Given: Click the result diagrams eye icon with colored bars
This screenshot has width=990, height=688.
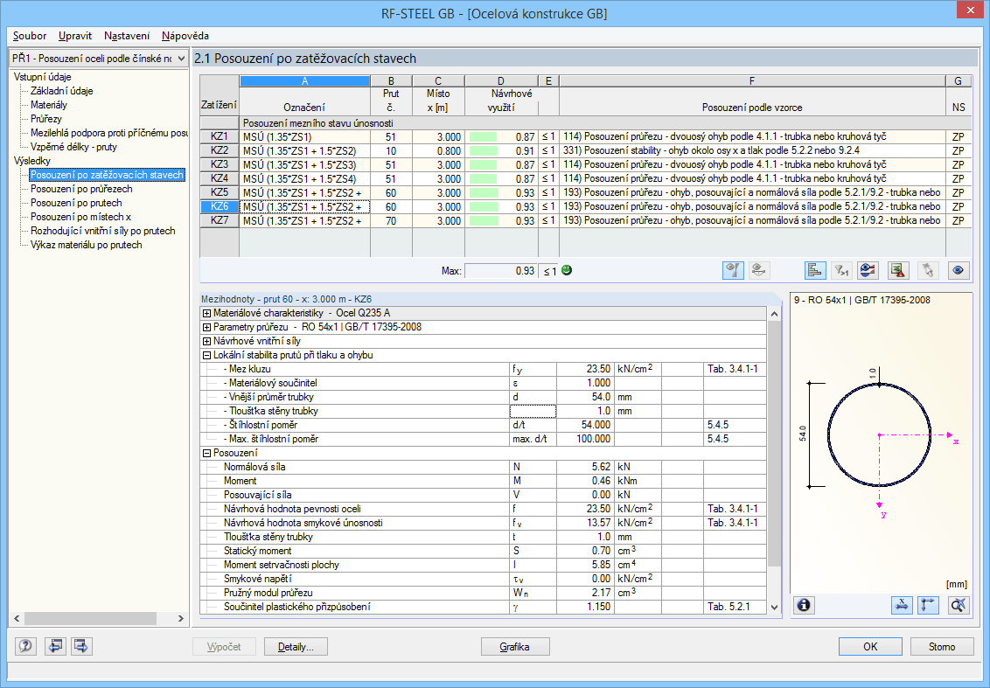Looking at the screenshot, I should coord(868,270).
